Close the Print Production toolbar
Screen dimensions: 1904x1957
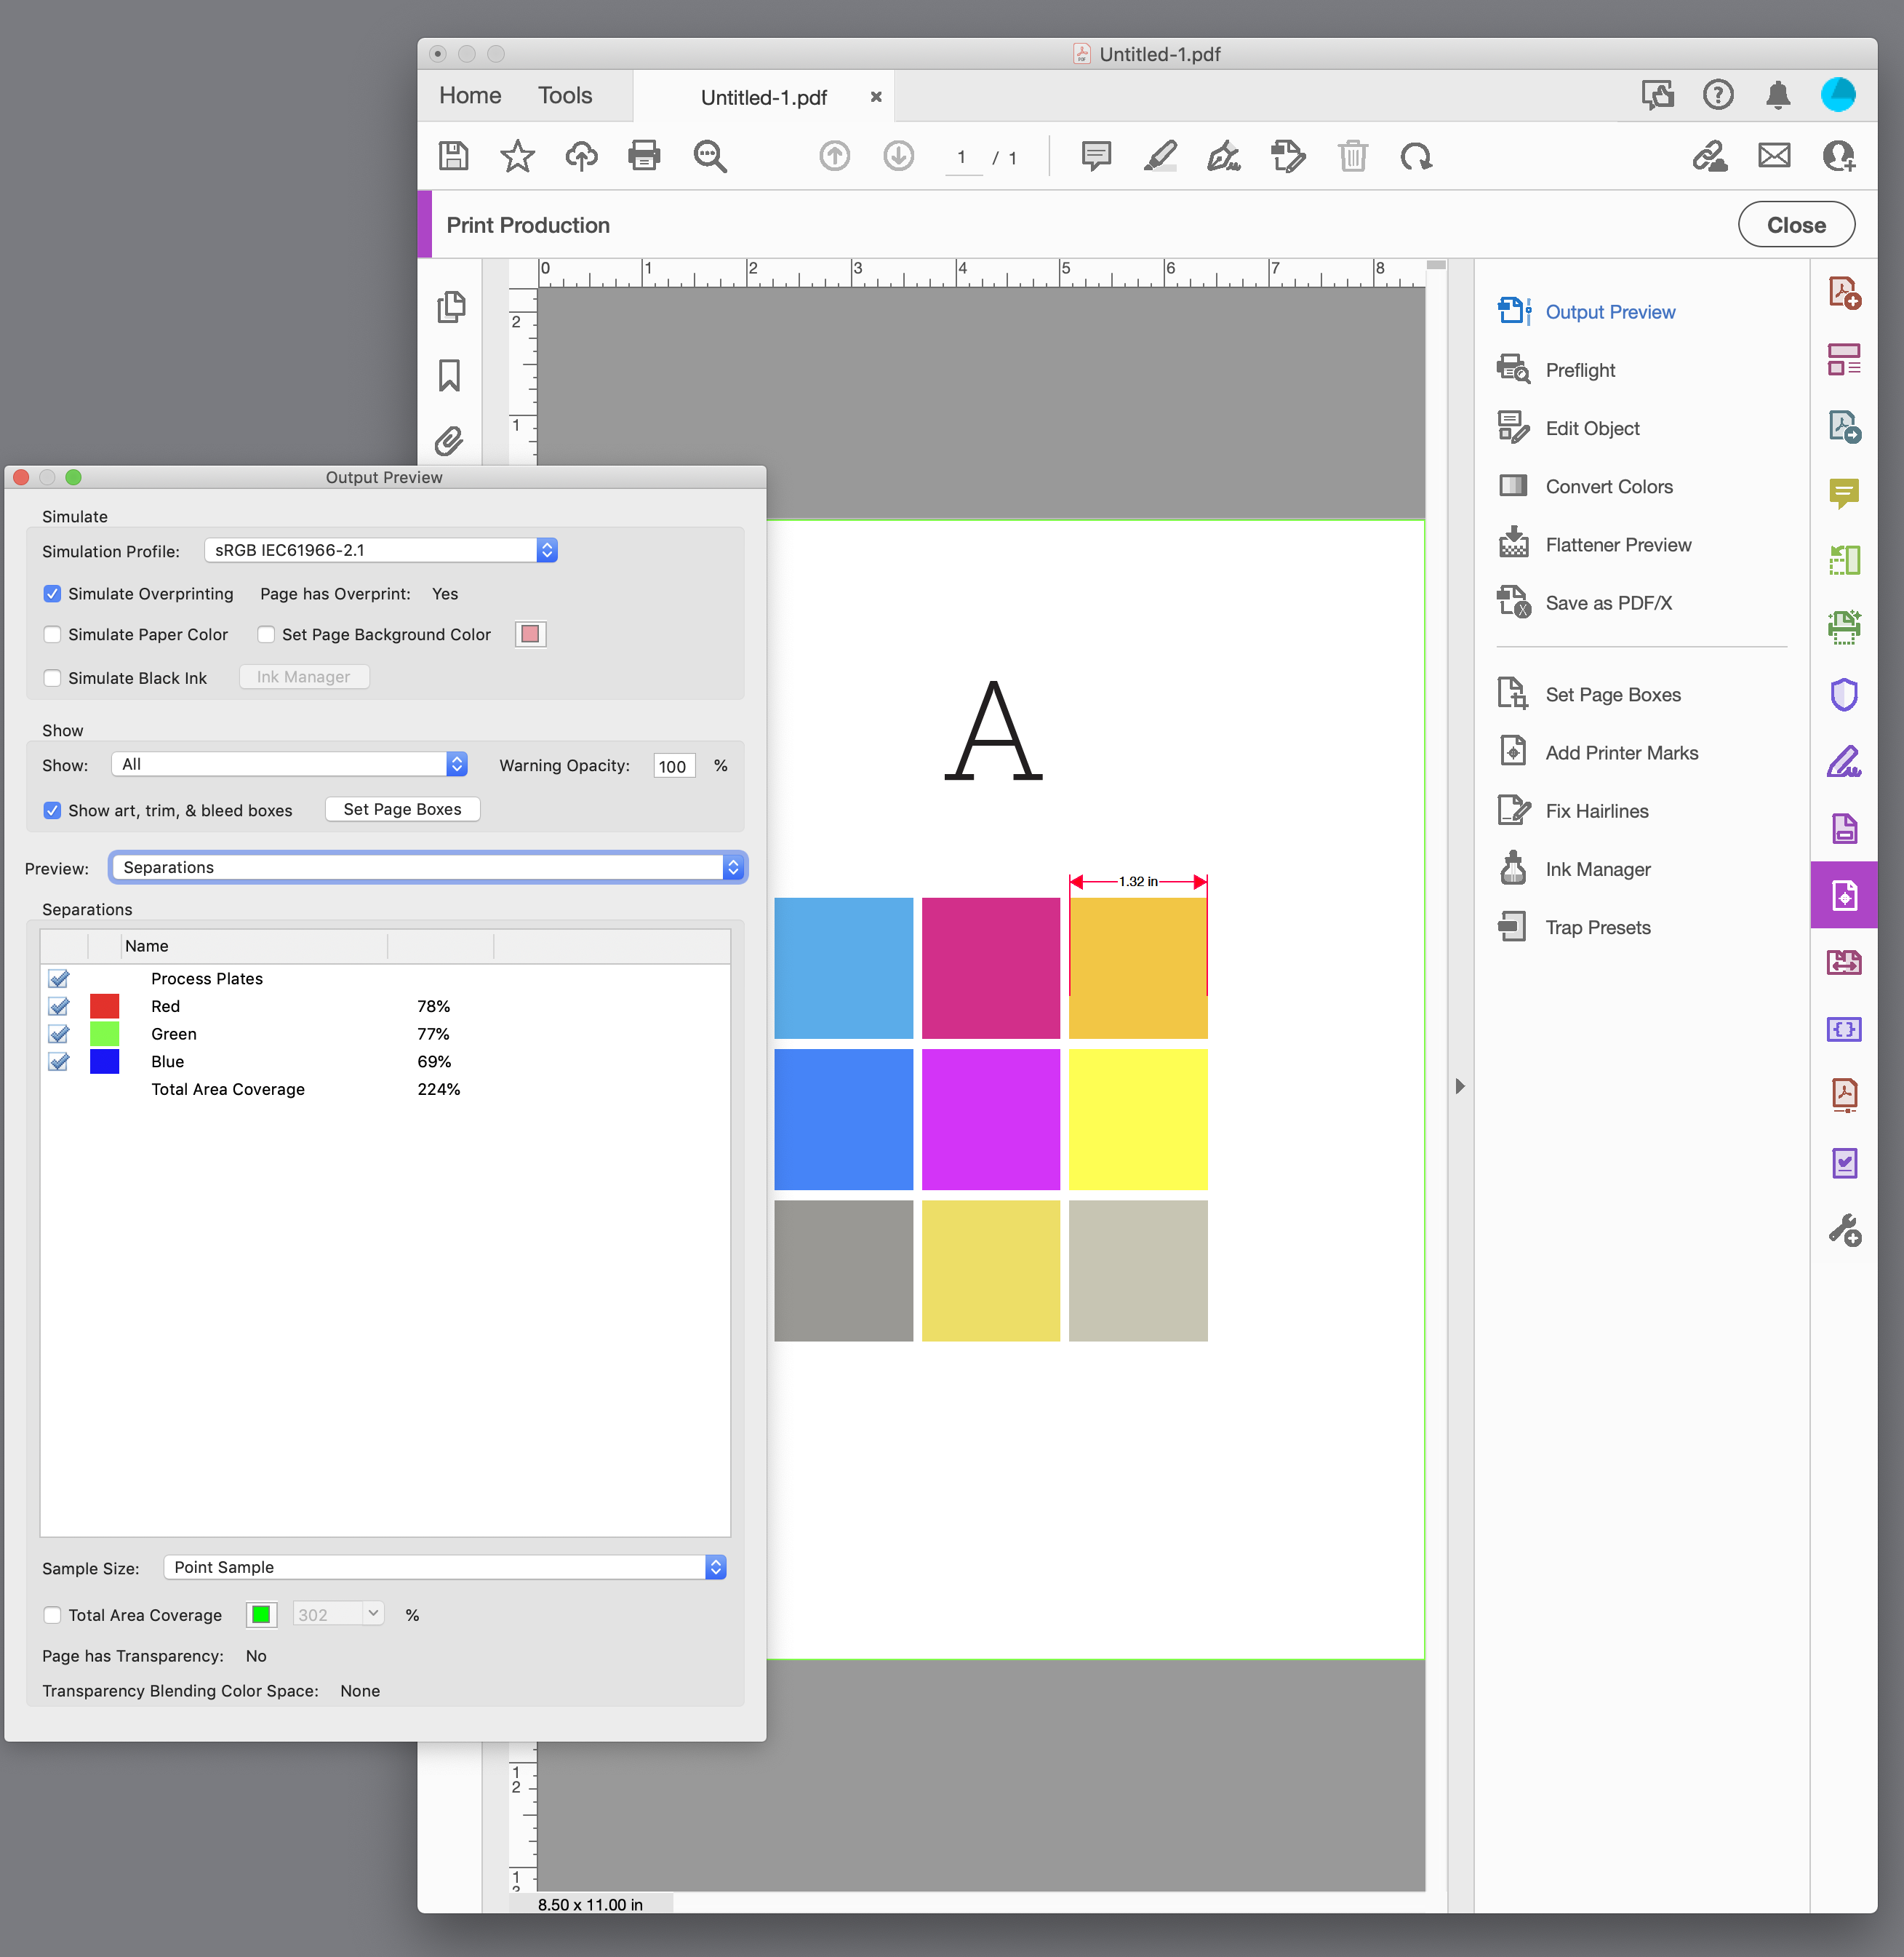pyautogui.click(x=1796, y=224)
